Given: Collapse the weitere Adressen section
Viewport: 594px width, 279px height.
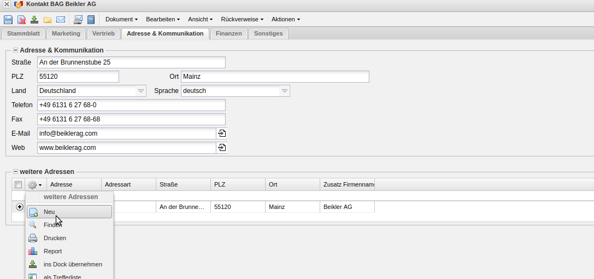Looking at the screenshot, I should (x=15, y=172).
